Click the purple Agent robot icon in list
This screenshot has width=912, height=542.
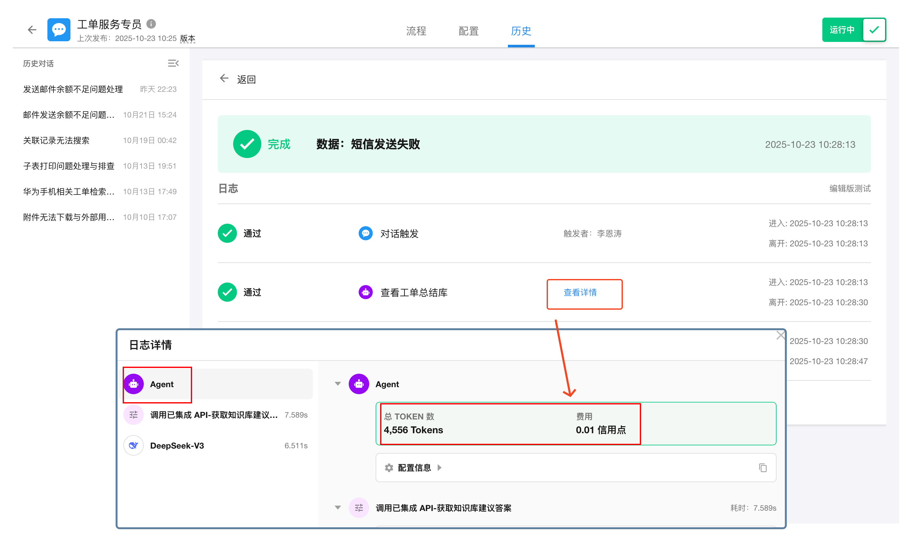(134, 384)
